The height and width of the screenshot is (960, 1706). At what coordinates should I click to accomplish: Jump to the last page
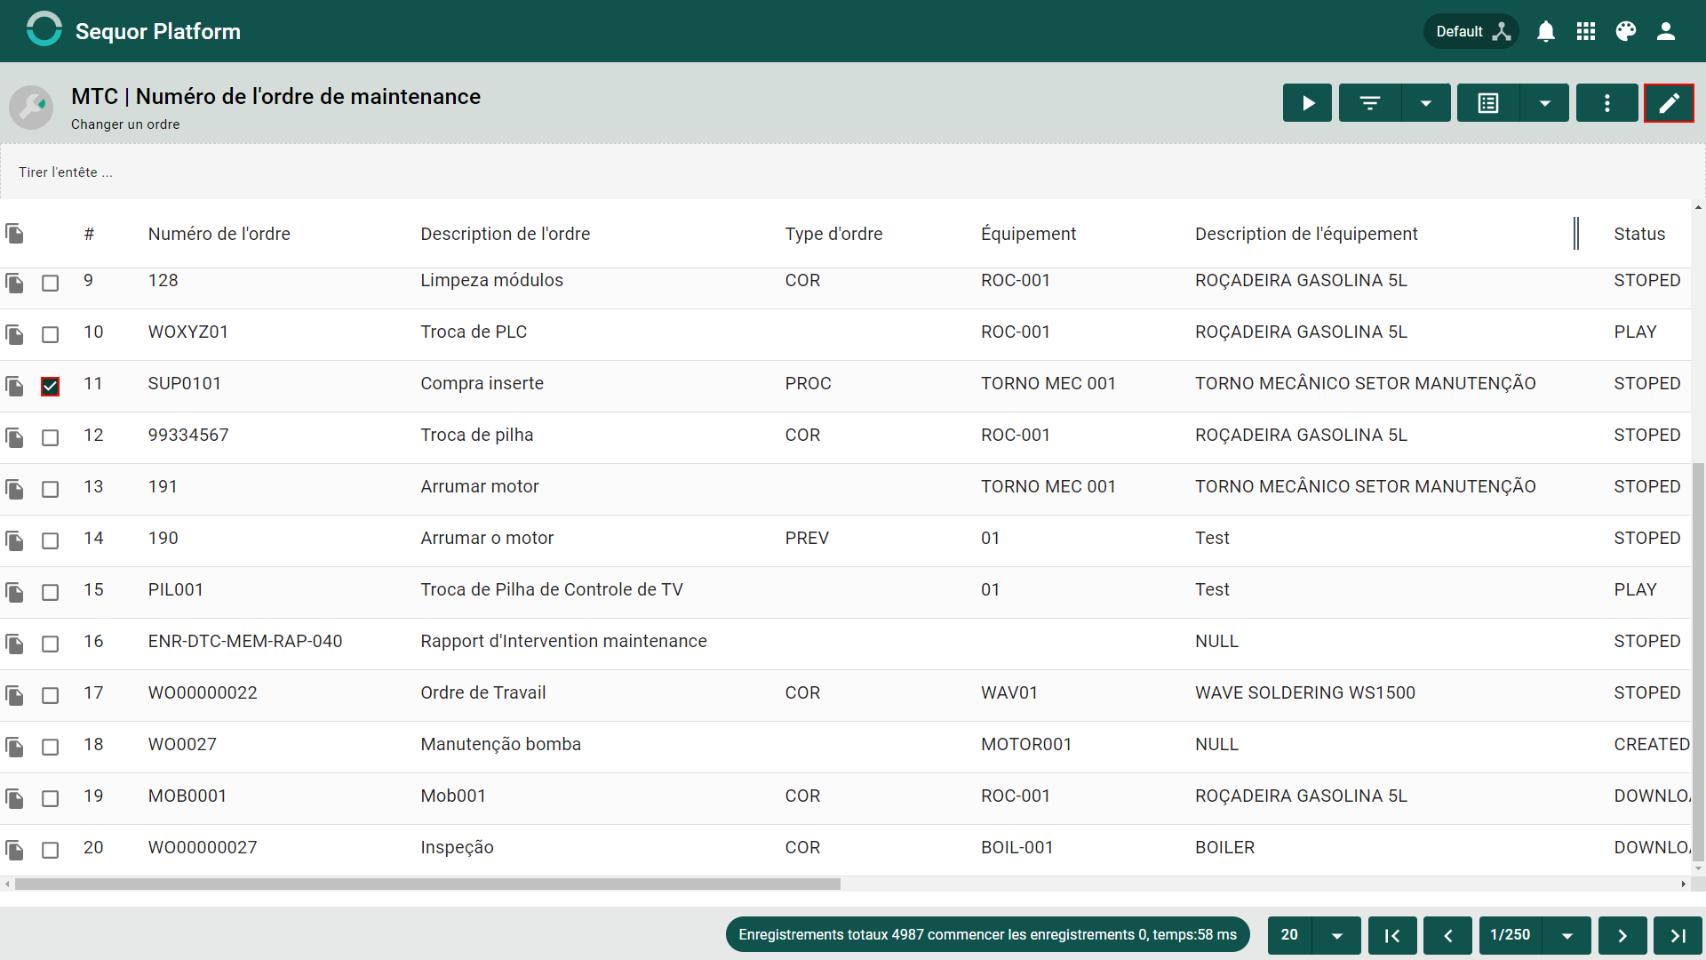[1678, 935]
